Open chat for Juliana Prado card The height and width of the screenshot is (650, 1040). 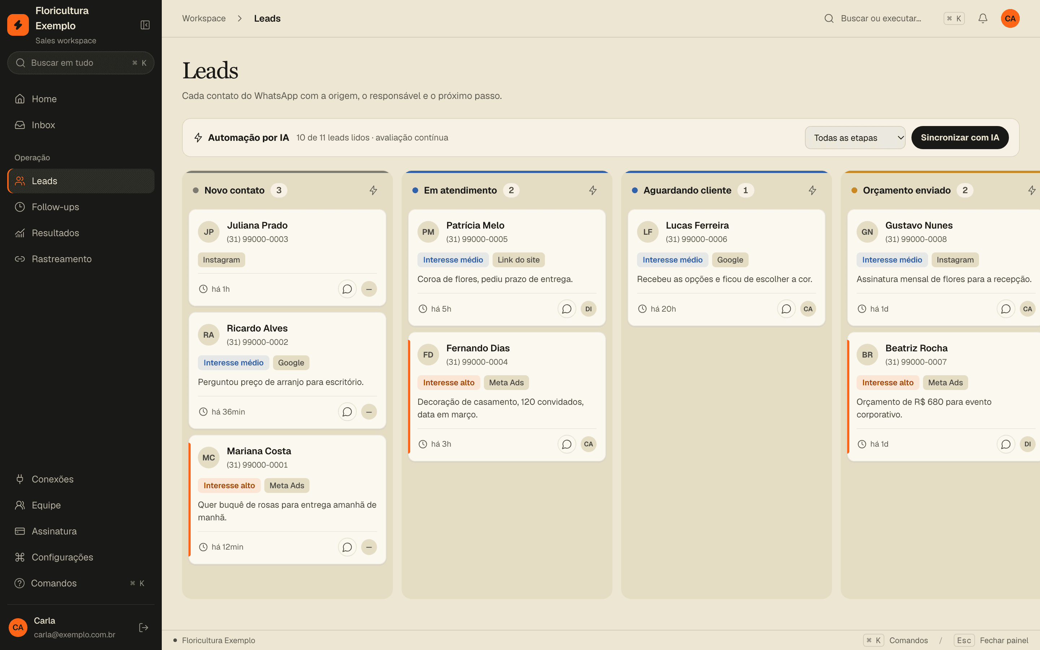(347, 289)
